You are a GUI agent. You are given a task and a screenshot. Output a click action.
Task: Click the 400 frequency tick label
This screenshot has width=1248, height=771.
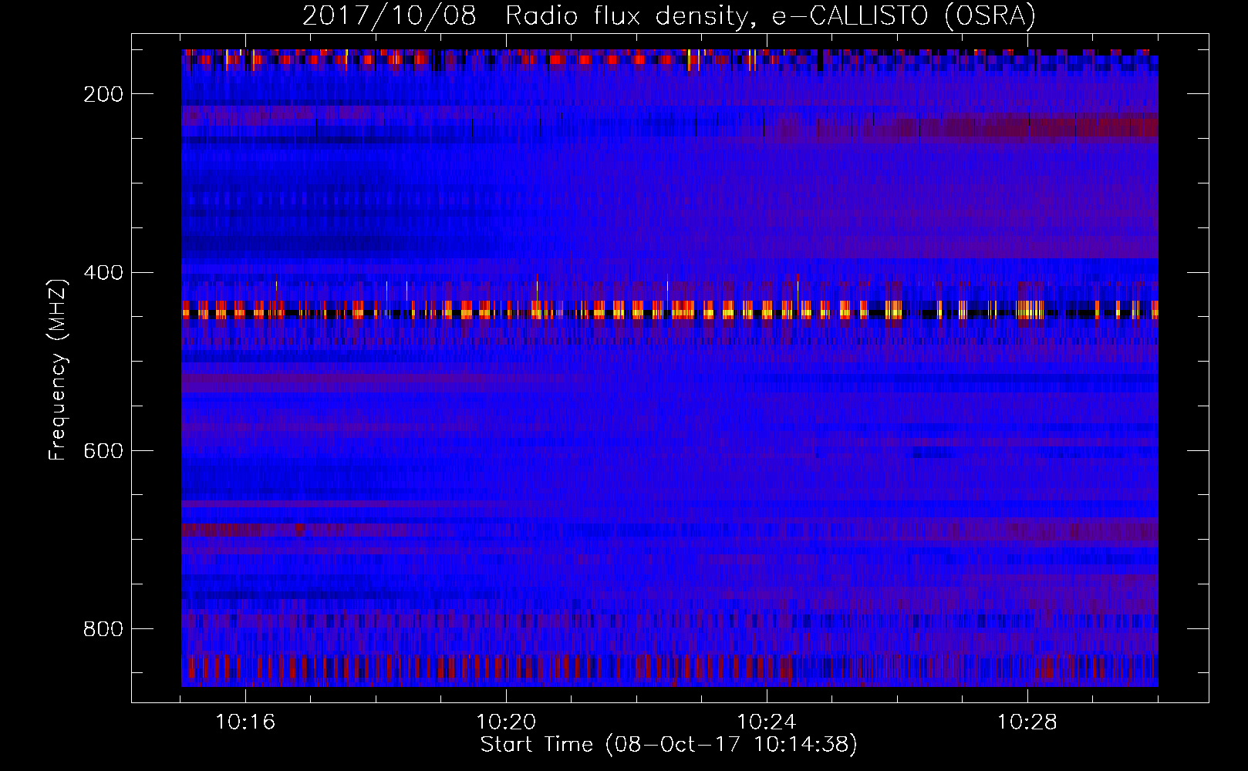click(102, 273)
